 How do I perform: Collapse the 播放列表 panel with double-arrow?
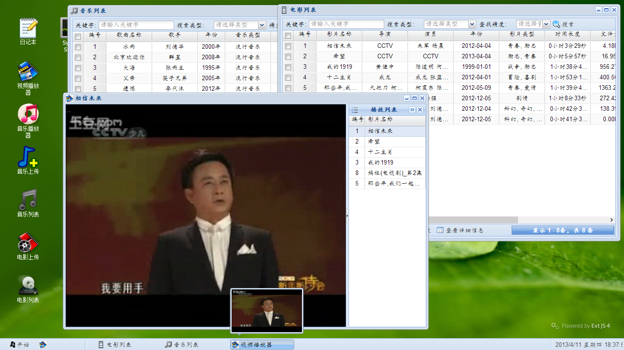pos(412,110)
